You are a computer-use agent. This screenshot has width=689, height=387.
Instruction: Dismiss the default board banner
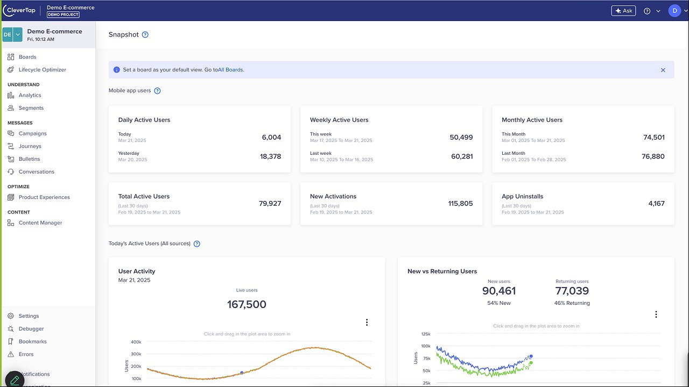(x=663, y=70)
